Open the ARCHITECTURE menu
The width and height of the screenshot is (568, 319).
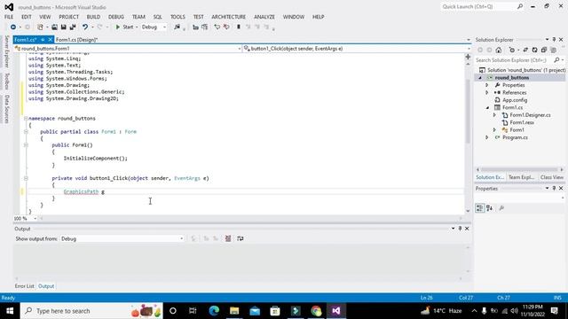(x=229, y=17)
